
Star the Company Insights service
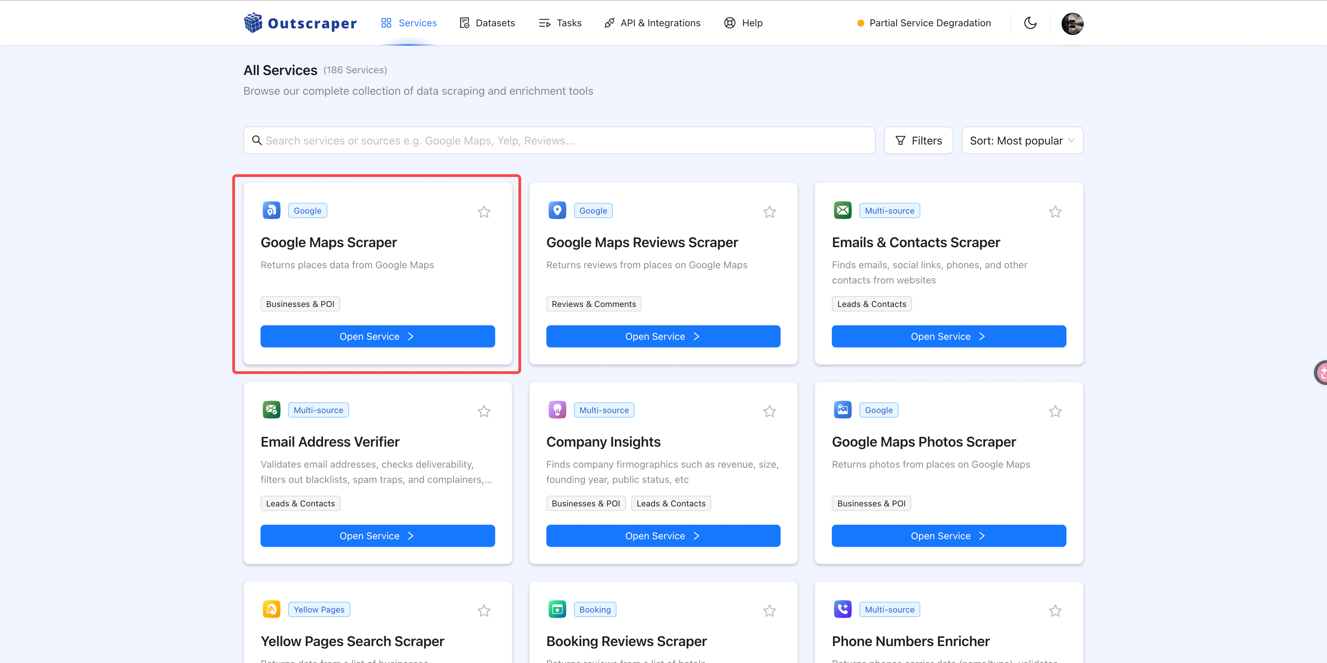pyautogui.click(x=770, y=411)
